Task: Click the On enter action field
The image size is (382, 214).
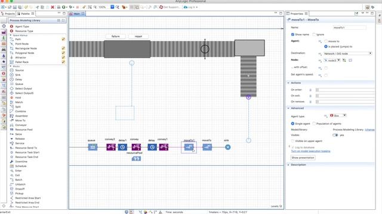Action: 345,90
